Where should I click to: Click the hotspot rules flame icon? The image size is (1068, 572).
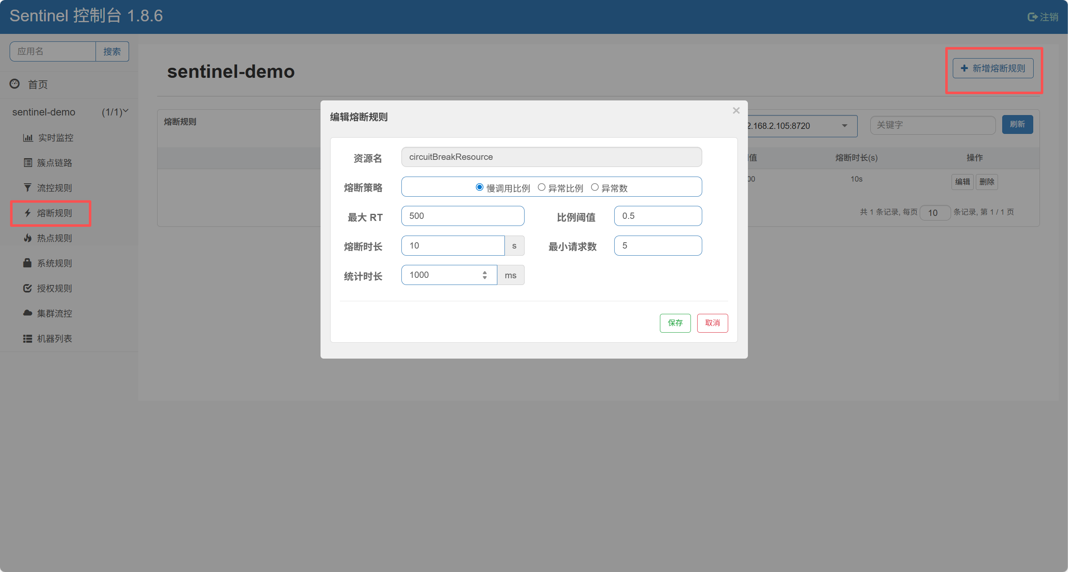point(28,238)
